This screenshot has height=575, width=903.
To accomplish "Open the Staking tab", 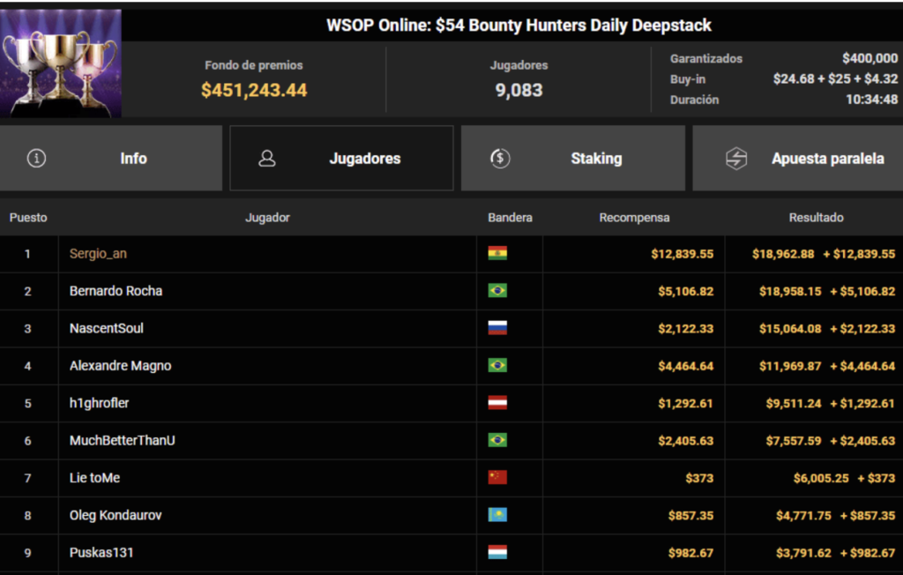I will coord(573,158).
